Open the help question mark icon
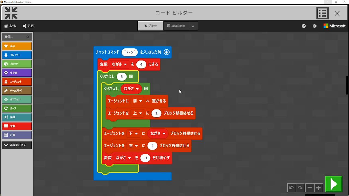The image size is (349, 196). click(x=304, y=26)
